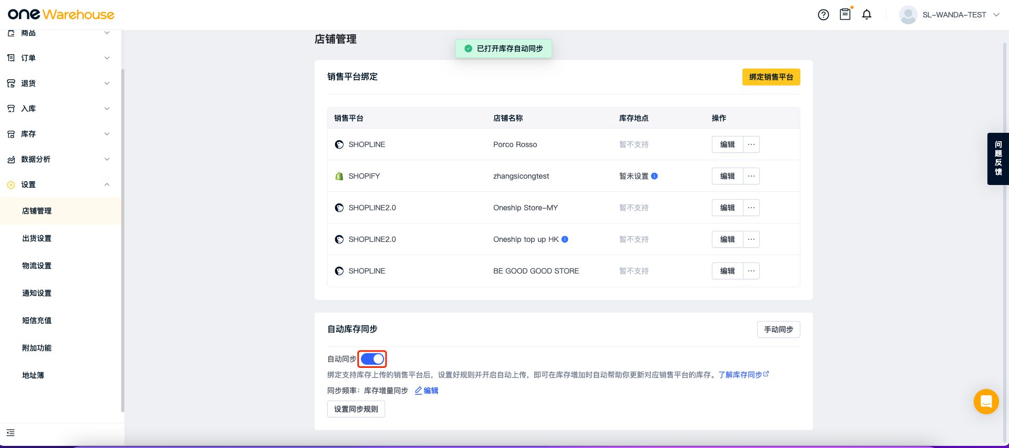The height and width of the screenshot is (448, 1009).
Task: Expand the 库存 inventory menu chevron
Action: 107,134
